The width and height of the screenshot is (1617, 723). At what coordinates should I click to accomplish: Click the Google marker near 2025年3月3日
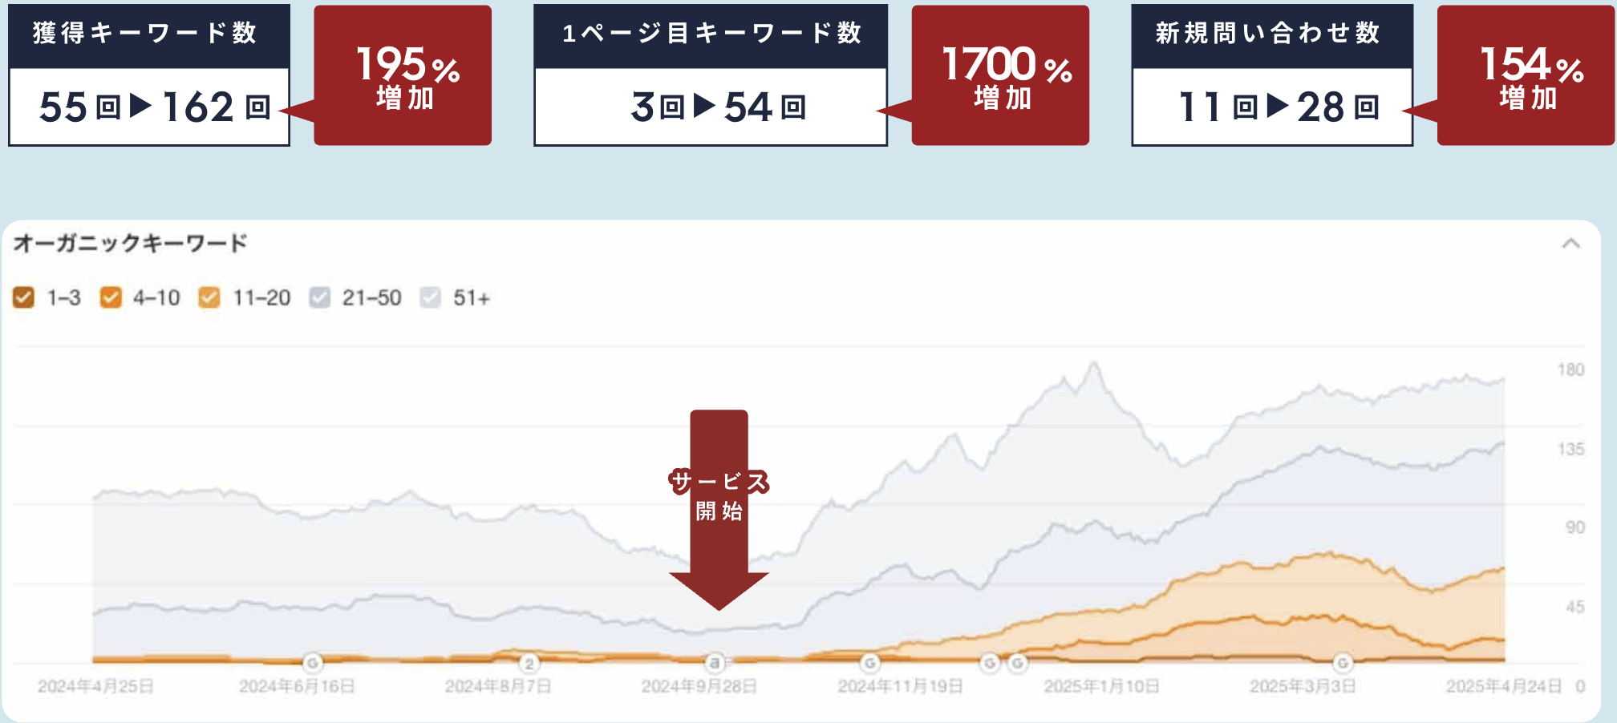coord(1343,663)
